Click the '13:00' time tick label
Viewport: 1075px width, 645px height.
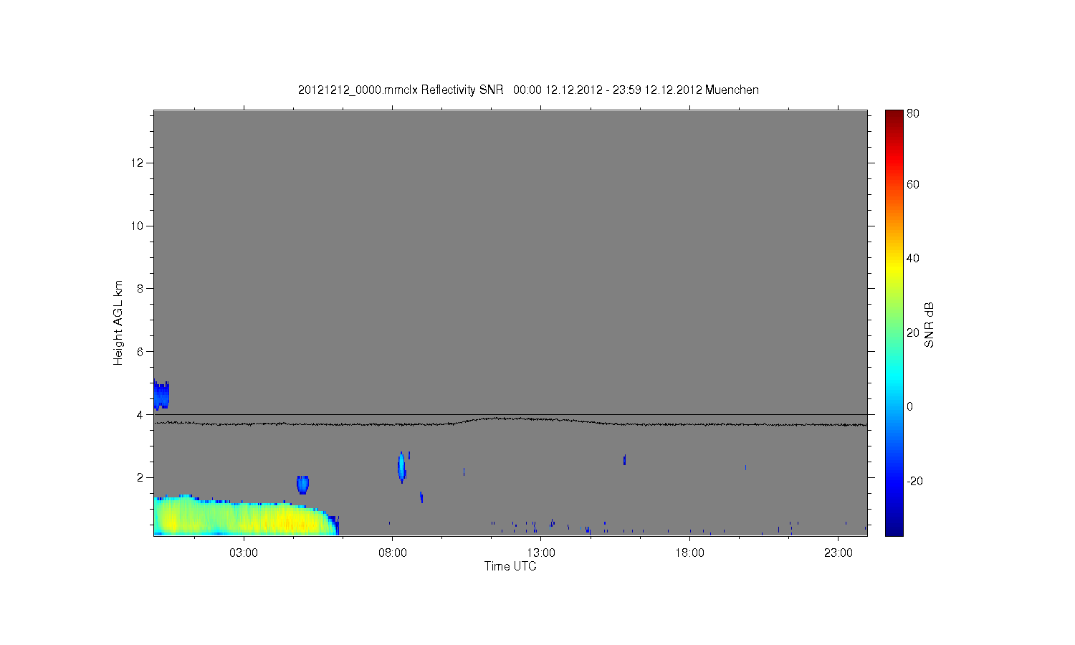[x=541, y=553]
